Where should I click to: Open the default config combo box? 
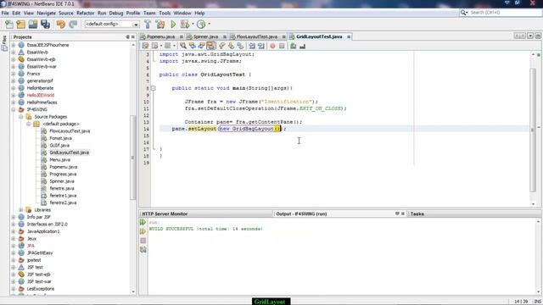(111, 25)
